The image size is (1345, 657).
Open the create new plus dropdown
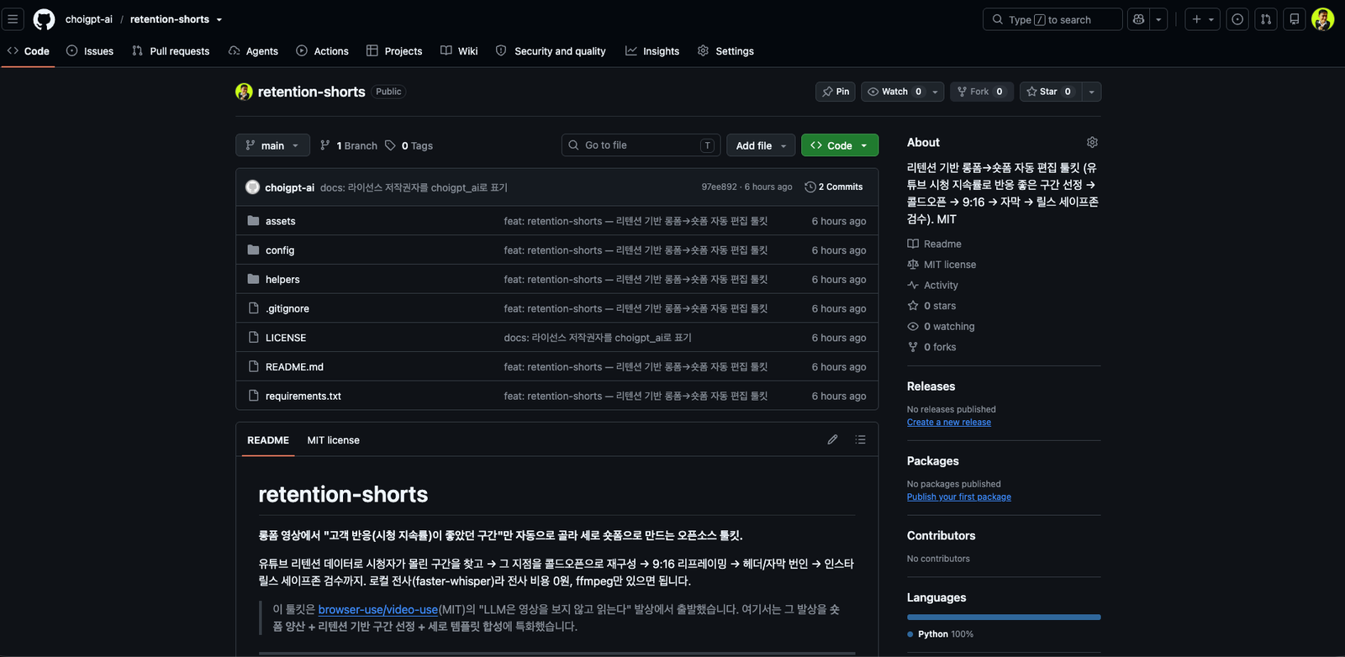[1203, 19]
